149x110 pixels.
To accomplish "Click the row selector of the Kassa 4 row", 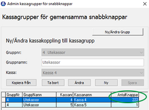I will tap(4, 100).
